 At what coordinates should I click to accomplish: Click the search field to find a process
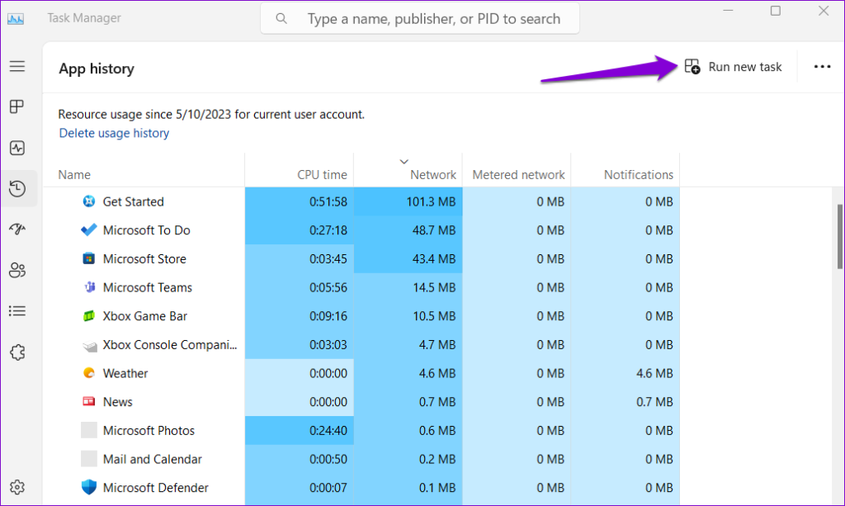click(419, 17)
